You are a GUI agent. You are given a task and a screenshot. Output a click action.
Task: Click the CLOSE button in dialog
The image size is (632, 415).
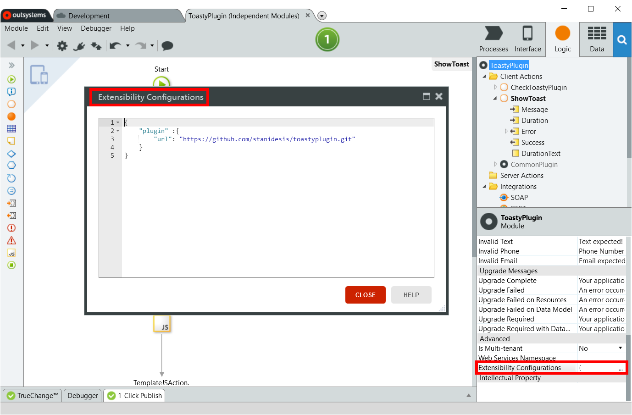pyautogui.click(x=365, y=295)
